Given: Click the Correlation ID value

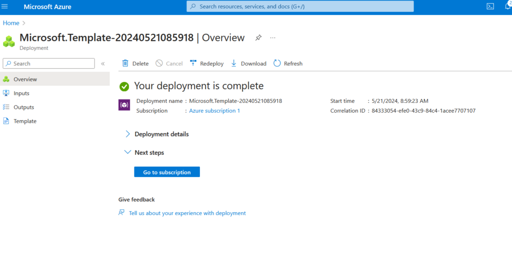Looking at the screenshot, I should pyautogui.click(x=423, y=111).
